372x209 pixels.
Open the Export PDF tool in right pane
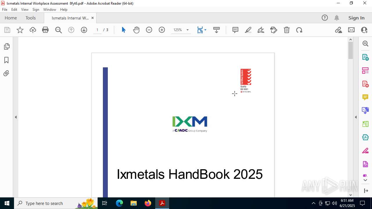coord(365,57)
